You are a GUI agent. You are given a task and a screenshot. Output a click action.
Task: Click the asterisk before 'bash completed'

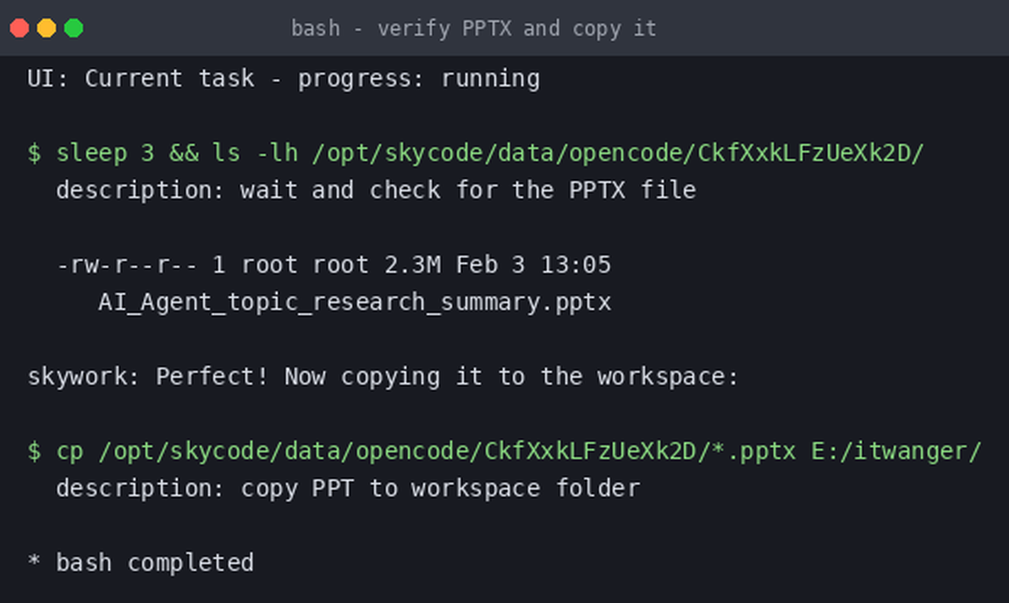[34, 562]
